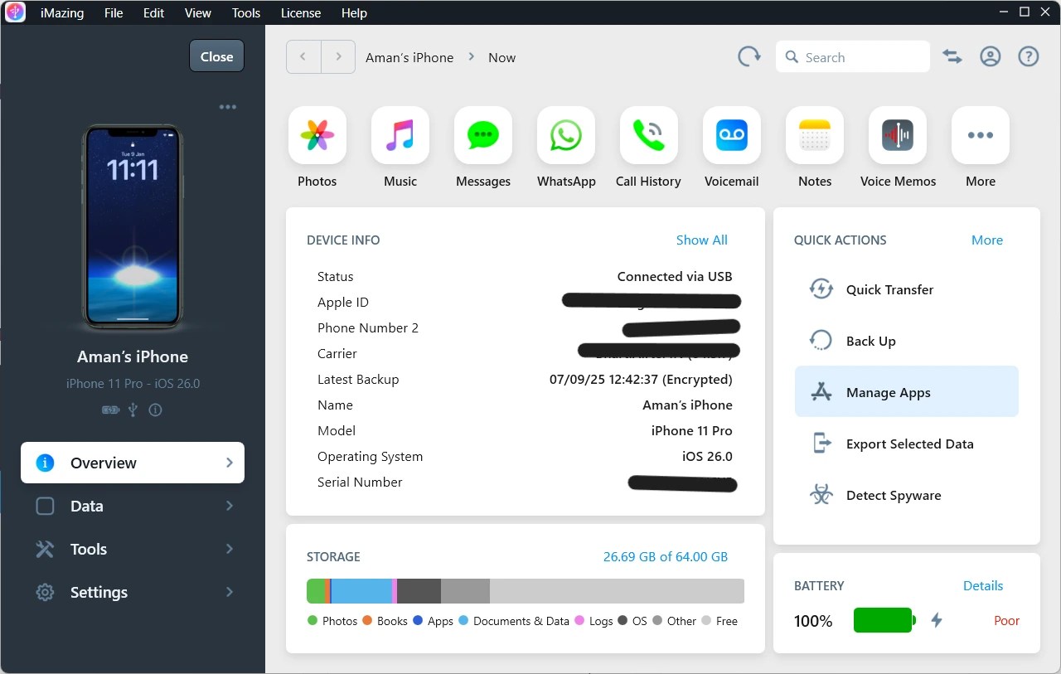Click the 26.69 GB of 64.00 GB link
The width and height of the screenshot is (1061, 674).
coord(666,556)
